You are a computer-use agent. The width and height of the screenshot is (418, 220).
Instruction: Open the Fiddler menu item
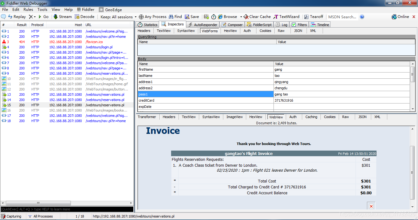pos(86,10)
